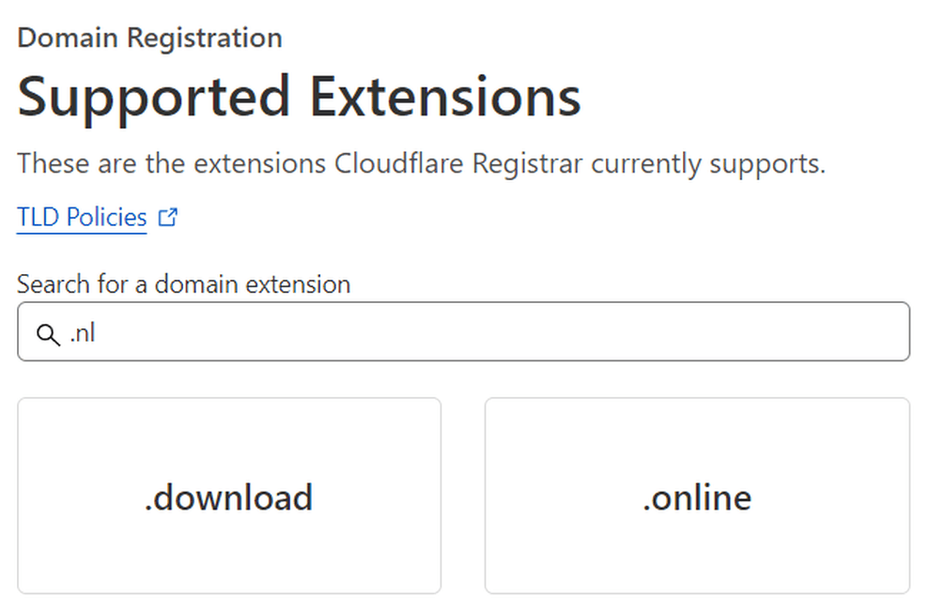
Task: Select the .online extension card
Action: coord(697,496)
